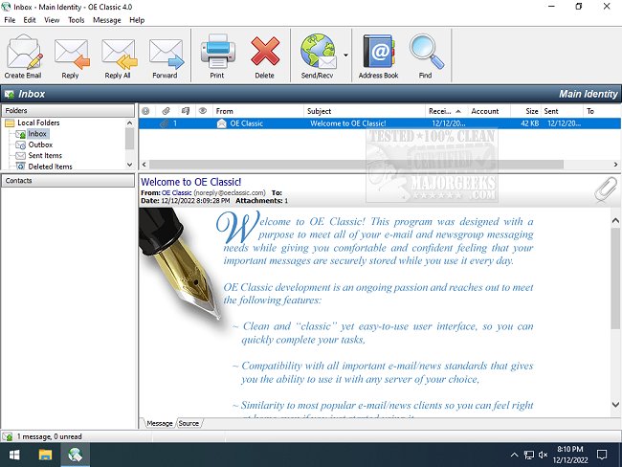Open the Tools menu
The image size is (622, 467).
click(x=77, y=20)
